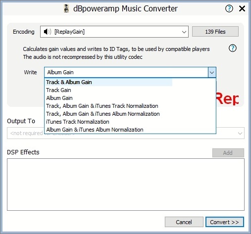Pick Album Gain from the list
Screen dimensions: 251x234
pos(130,98)
